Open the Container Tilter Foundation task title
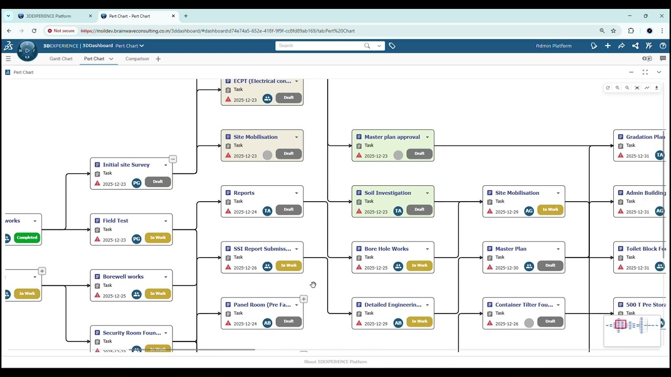This screenshot has height=377, width=671. click(524, 305)
